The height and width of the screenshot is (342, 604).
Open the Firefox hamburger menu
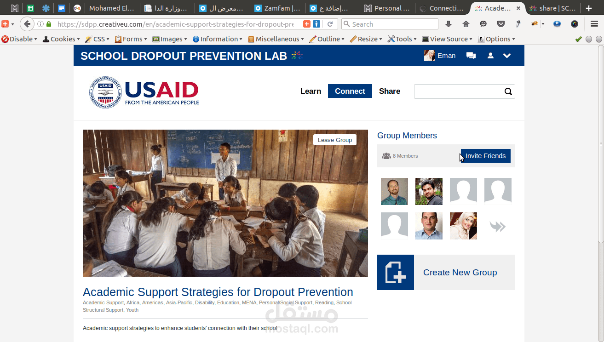coord(594,24)
